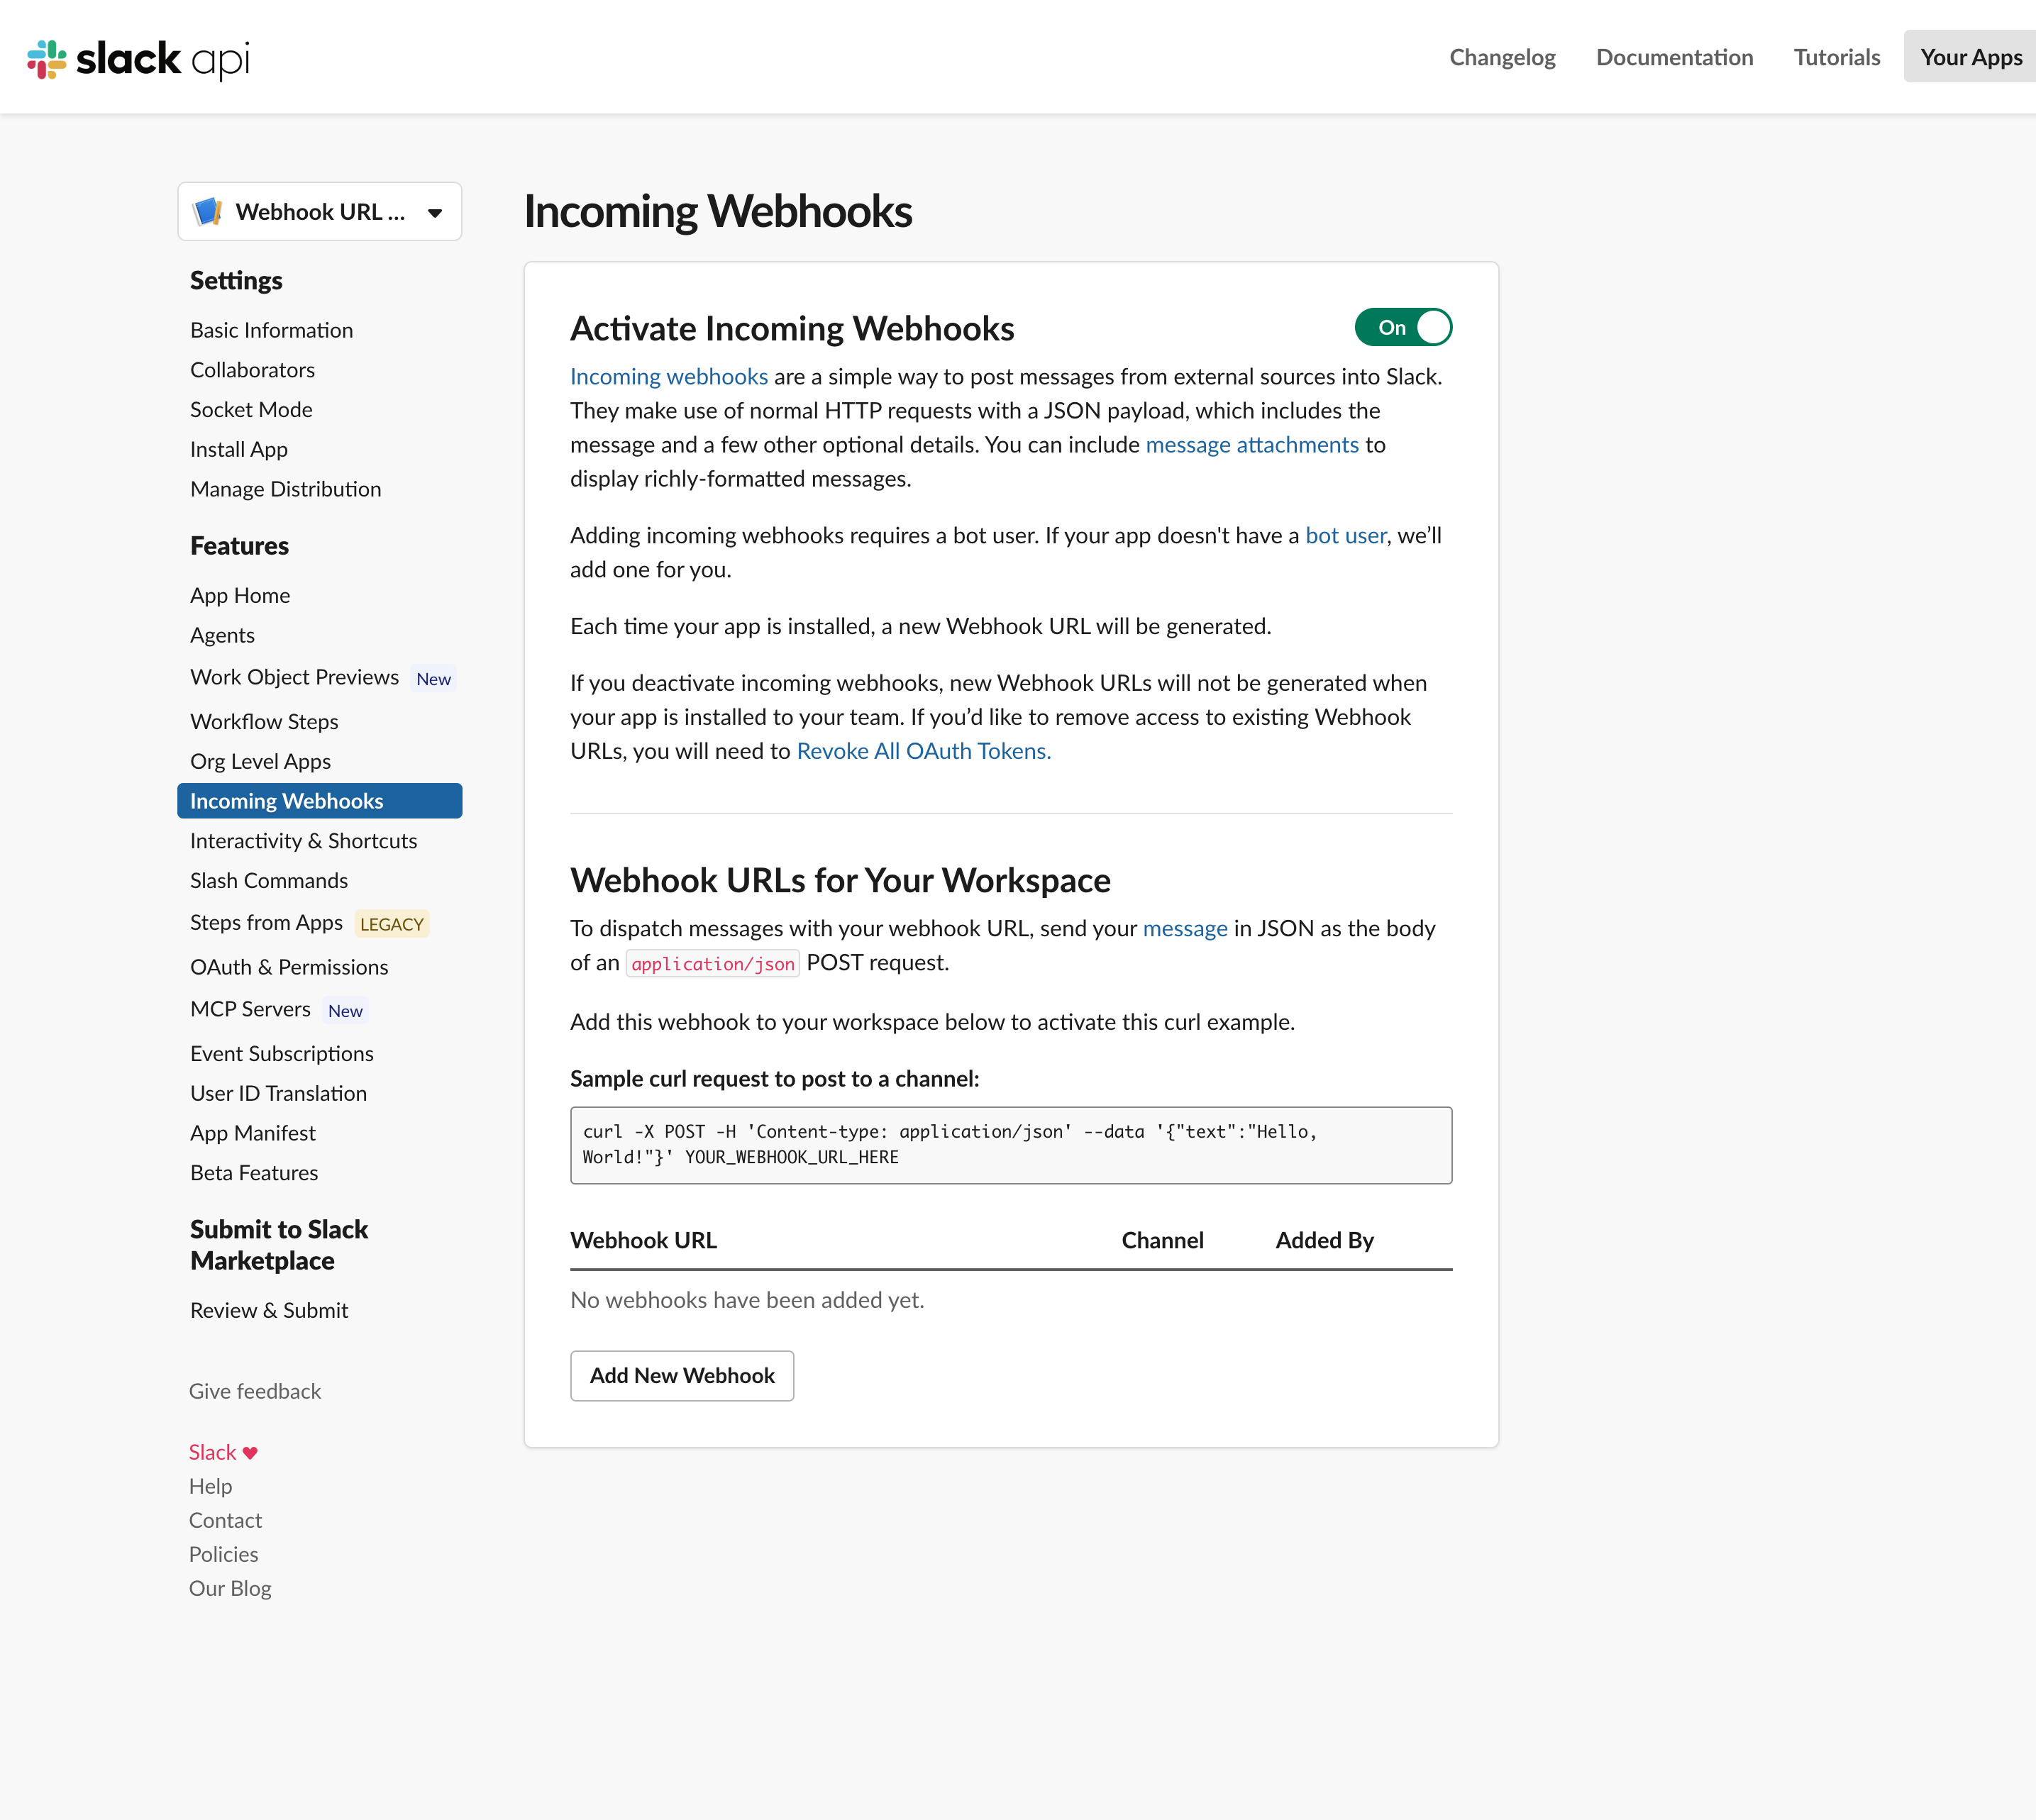Image resolution: width=2036 pixels, height=1820 pixels.
Task: Open App Home feature
Action: [240, 596]
